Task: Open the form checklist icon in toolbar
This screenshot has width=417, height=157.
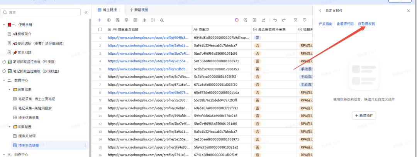Action: (254, 20)
